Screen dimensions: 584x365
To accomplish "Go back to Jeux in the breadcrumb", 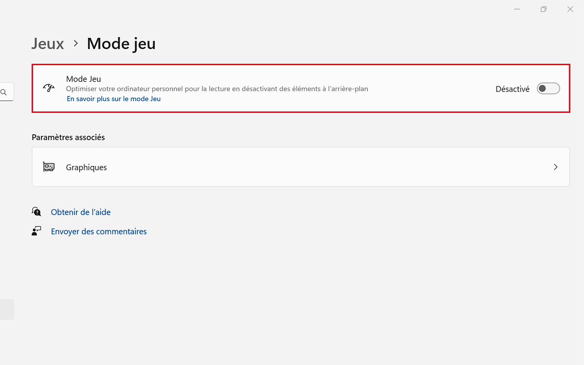I will pos(48,43).
